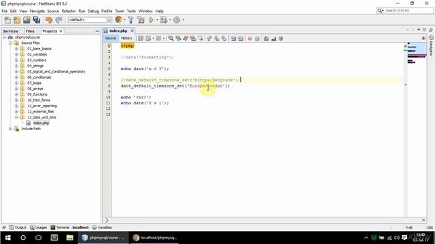Viewport: 435px width, 244px height.
Task: Click the Find Previous Occurrence icon
Action: 178,39
